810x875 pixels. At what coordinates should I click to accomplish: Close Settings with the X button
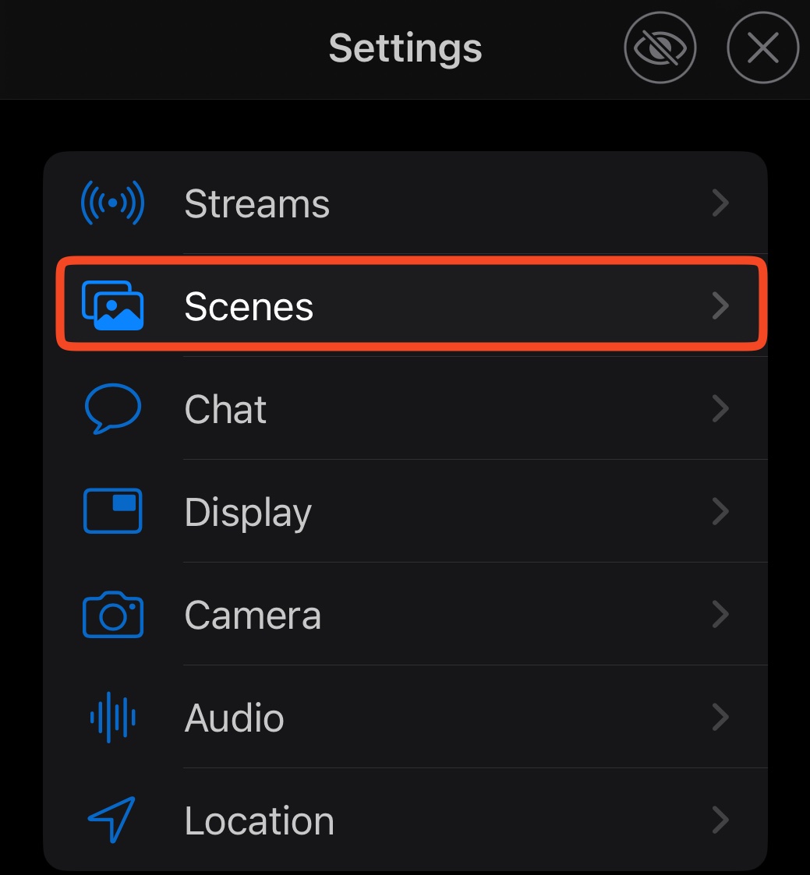[x=763, y=48]
